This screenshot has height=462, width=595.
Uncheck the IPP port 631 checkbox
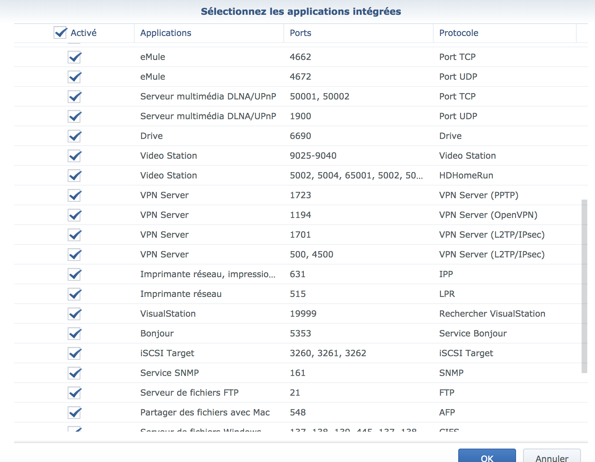pos(75,274)
